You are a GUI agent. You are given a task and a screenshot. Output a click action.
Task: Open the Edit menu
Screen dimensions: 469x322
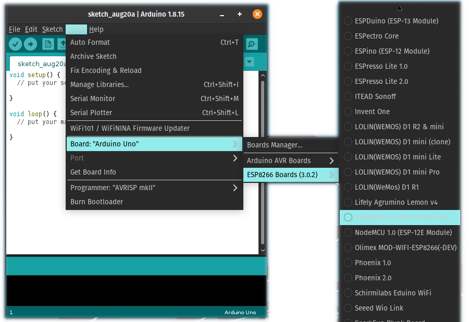31,29
